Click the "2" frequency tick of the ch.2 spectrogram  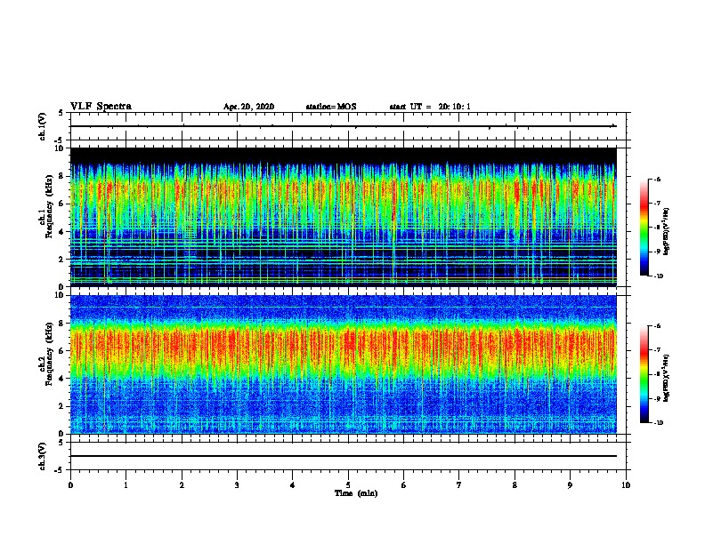click(62, 406)
